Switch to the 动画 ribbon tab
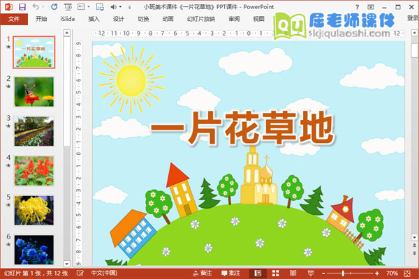This screenshot has width=419, height=279. (x=168, y=19)
